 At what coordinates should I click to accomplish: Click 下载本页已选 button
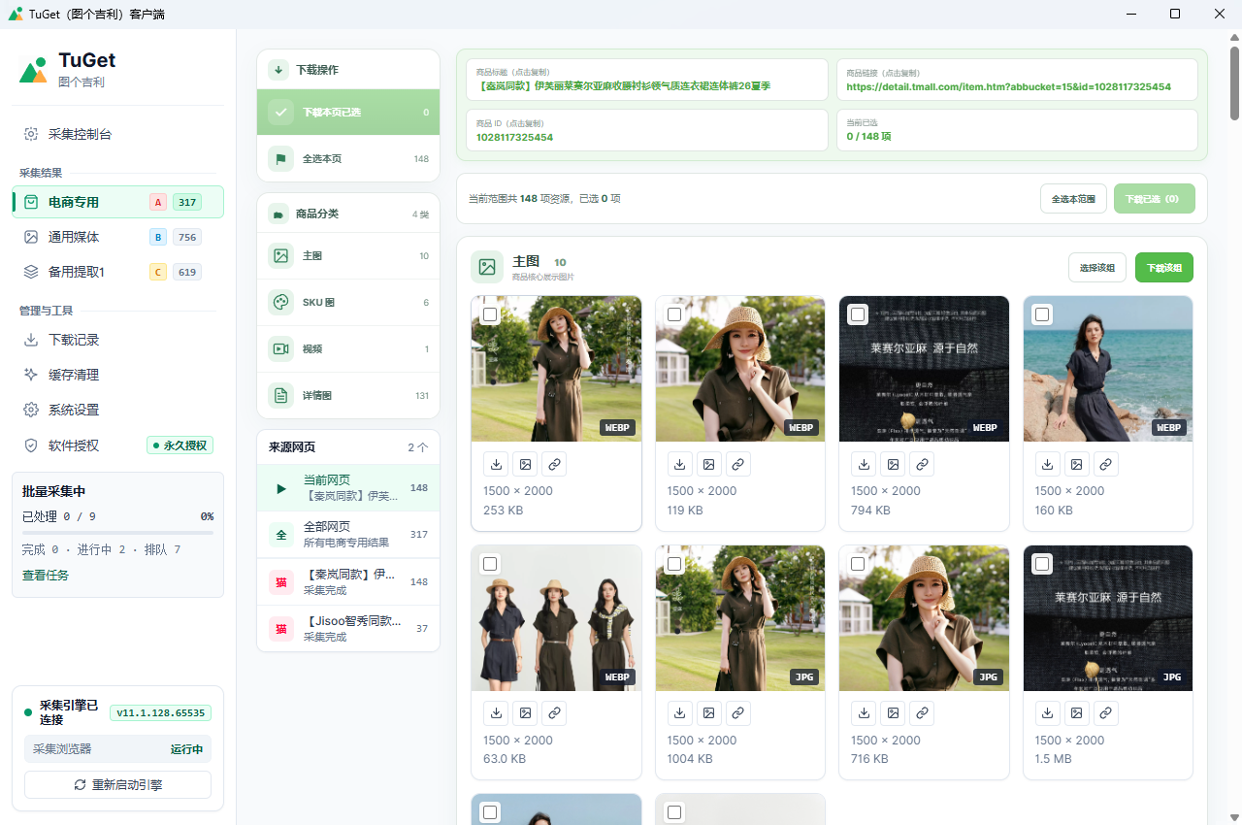pyautogui.click(x=348, y=113)
